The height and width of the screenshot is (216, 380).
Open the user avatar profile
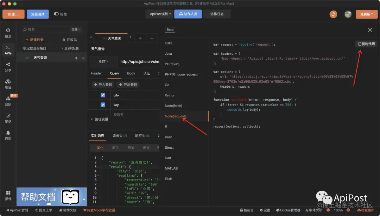348,14
